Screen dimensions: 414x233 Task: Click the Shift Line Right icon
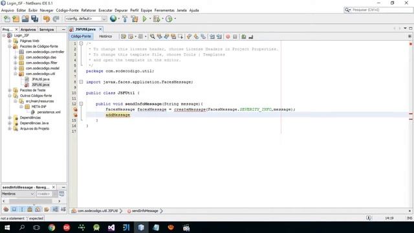click(x=219, y=36)
